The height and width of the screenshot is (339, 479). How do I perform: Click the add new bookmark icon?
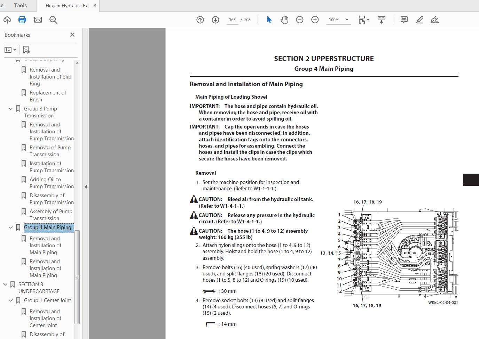[x=26, y=50]
